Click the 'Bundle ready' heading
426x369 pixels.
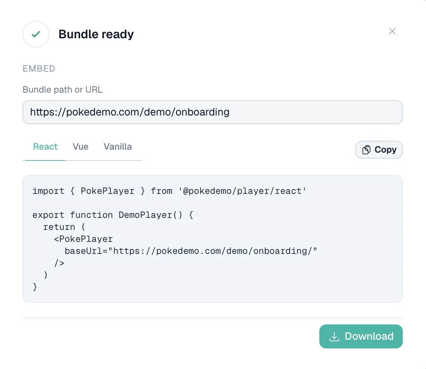[x=96, y=34]
